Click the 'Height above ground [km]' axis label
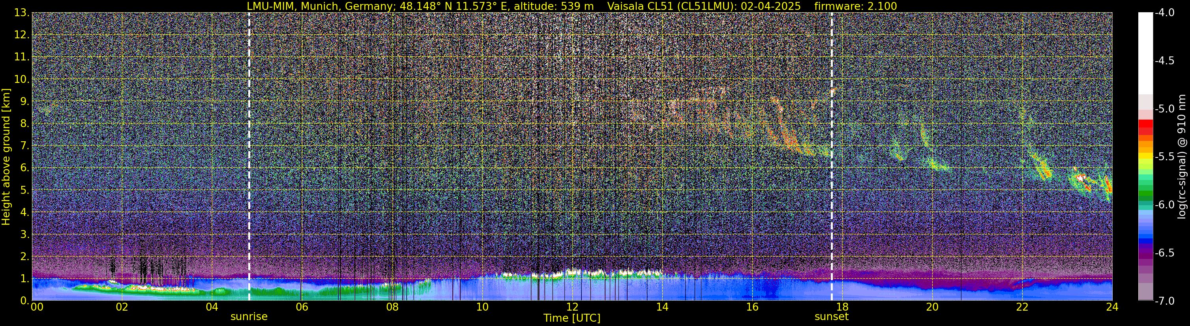The height and width of the screenshot is (326, 1190). 6,157
